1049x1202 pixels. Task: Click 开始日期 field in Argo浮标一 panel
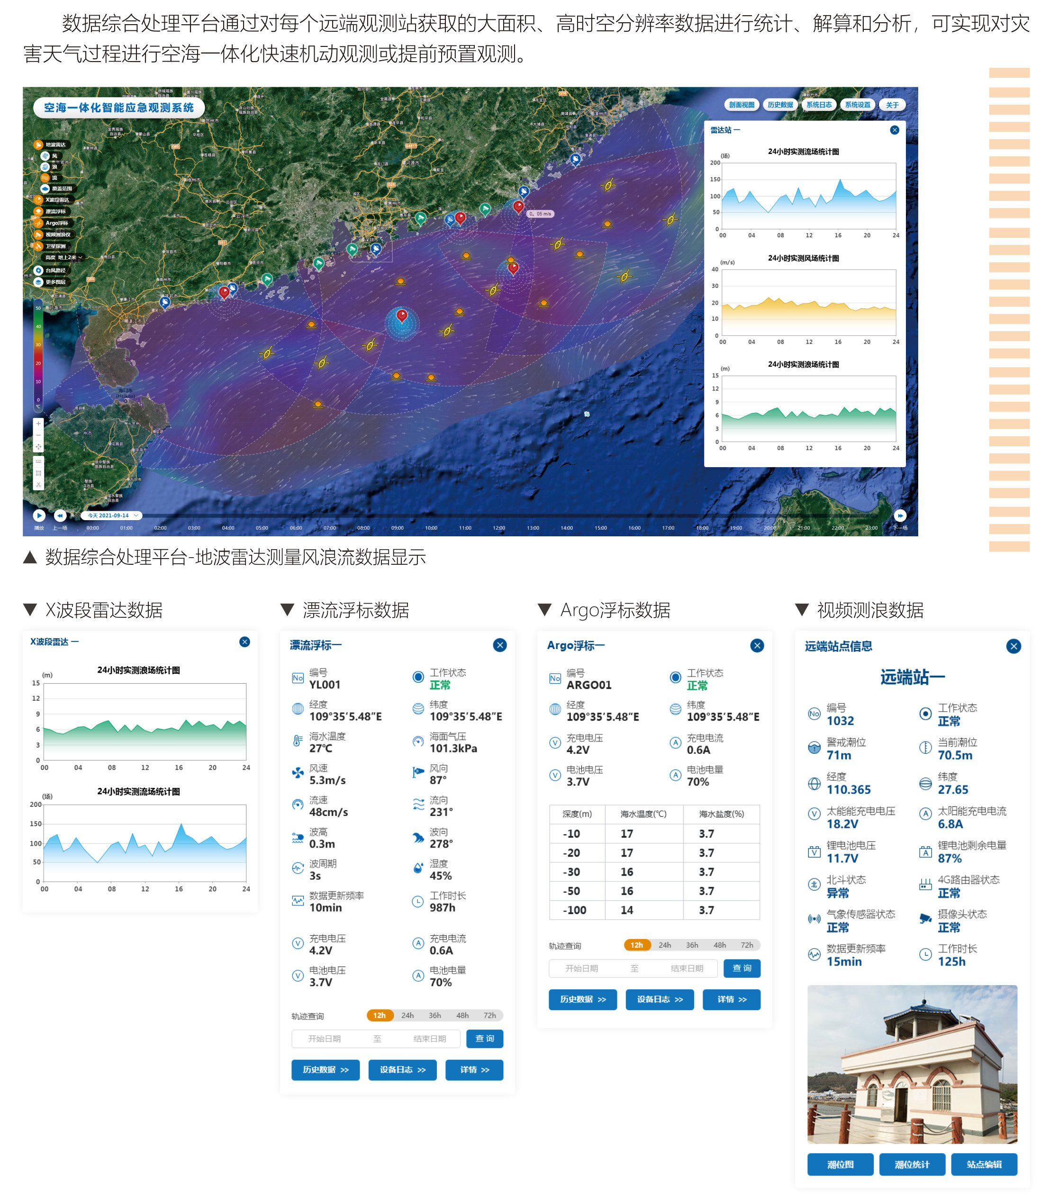click(581, 968)
